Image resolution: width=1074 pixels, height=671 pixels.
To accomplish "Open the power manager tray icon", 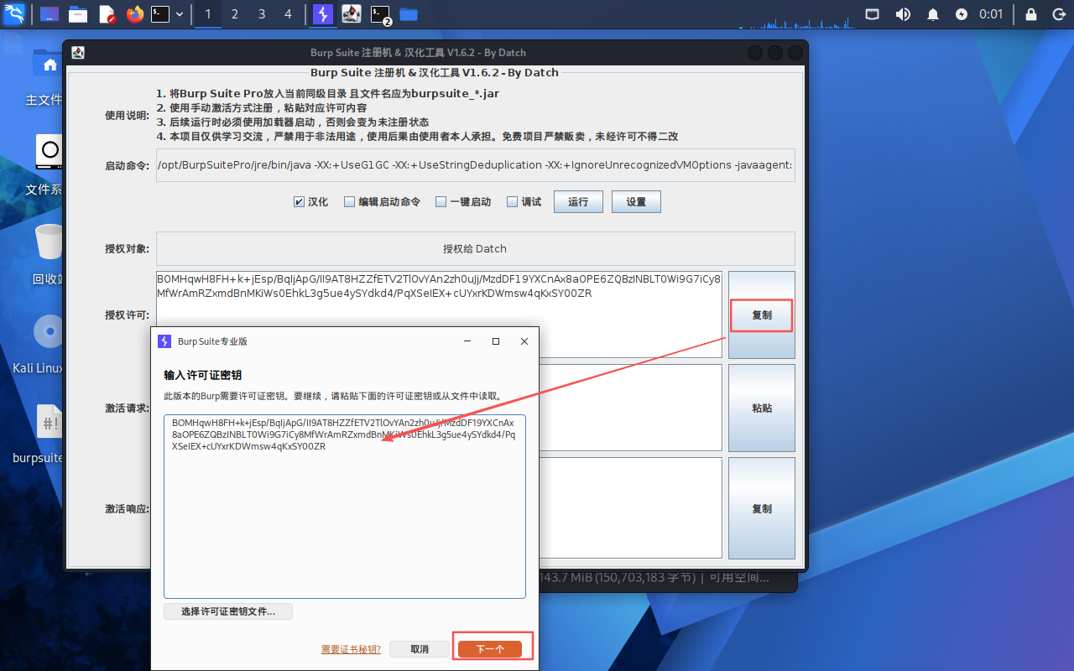I will (962, 14).
